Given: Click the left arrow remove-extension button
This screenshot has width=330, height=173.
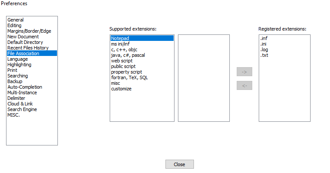Looking at the screenshot, I should [244, 85].
